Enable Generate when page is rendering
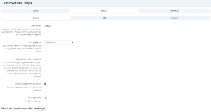The image size is (211, 112). (x=45, y=59)
